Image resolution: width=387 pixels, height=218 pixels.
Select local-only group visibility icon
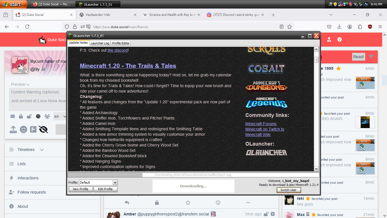click(47, 116)
